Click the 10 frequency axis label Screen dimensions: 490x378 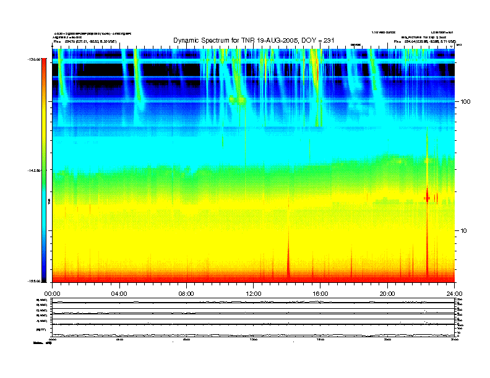[x=464, y=231]
